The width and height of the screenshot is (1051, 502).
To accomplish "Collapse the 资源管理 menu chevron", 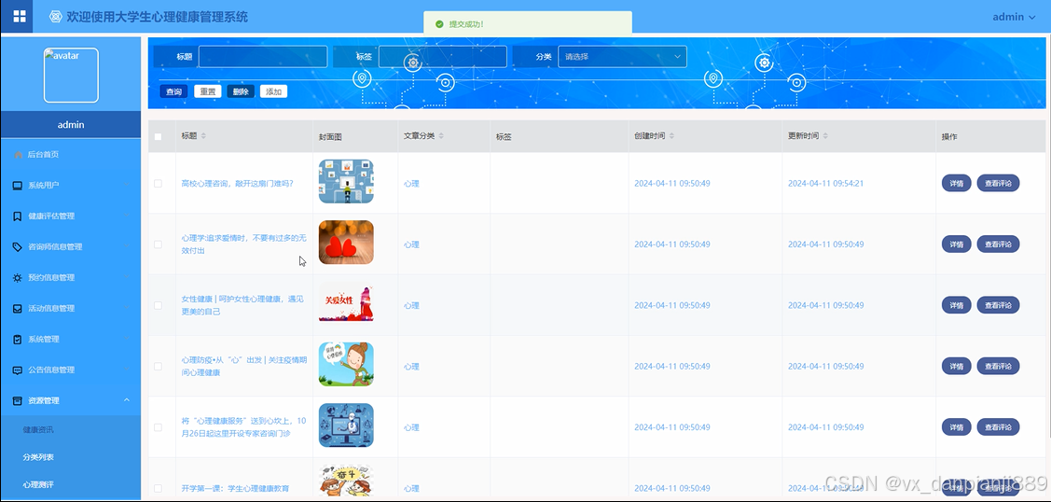I will click(x=127, y=400).
